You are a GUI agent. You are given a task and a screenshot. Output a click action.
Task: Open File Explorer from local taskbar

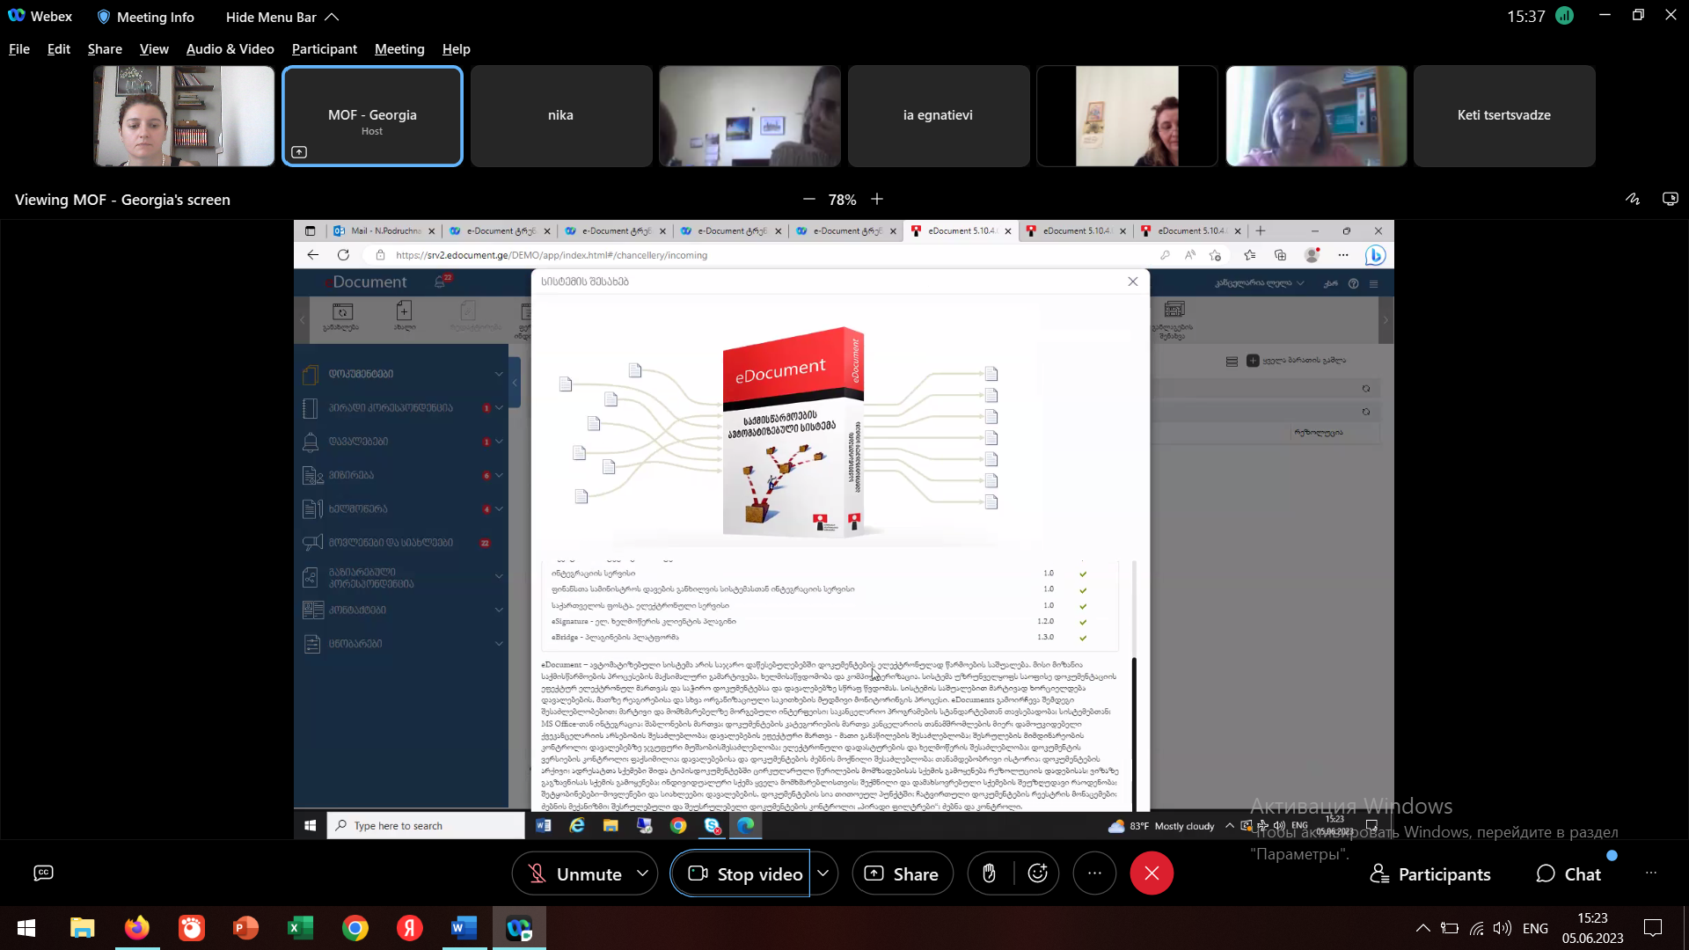point(83,928)
